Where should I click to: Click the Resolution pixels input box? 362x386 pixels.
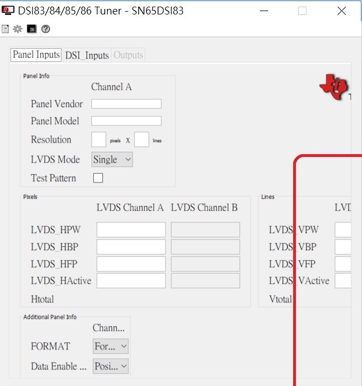click(99, 139)
